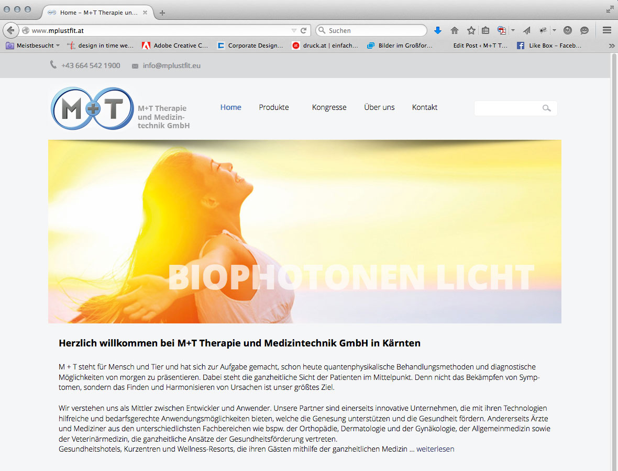This screenshot has width=618, height=471.
Task: Open the Kontakt menu item
Action: pos(424,107)
